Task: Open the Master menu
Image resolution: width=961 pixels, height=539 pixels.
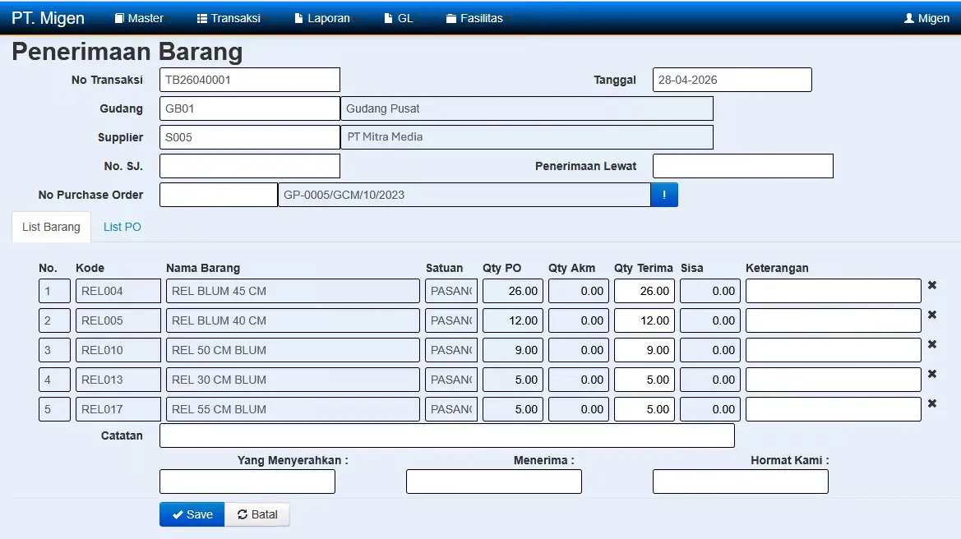Action: point(140,18)
